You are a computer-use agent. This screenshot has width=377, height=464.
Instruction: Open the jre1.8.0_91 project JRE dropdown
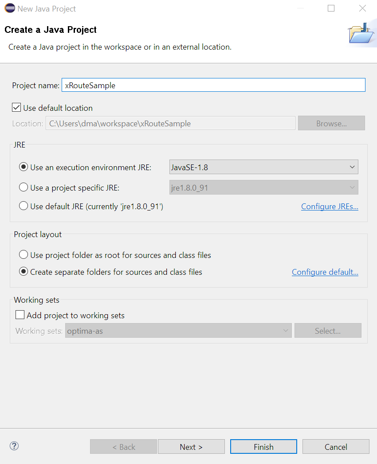pos(264,187)
